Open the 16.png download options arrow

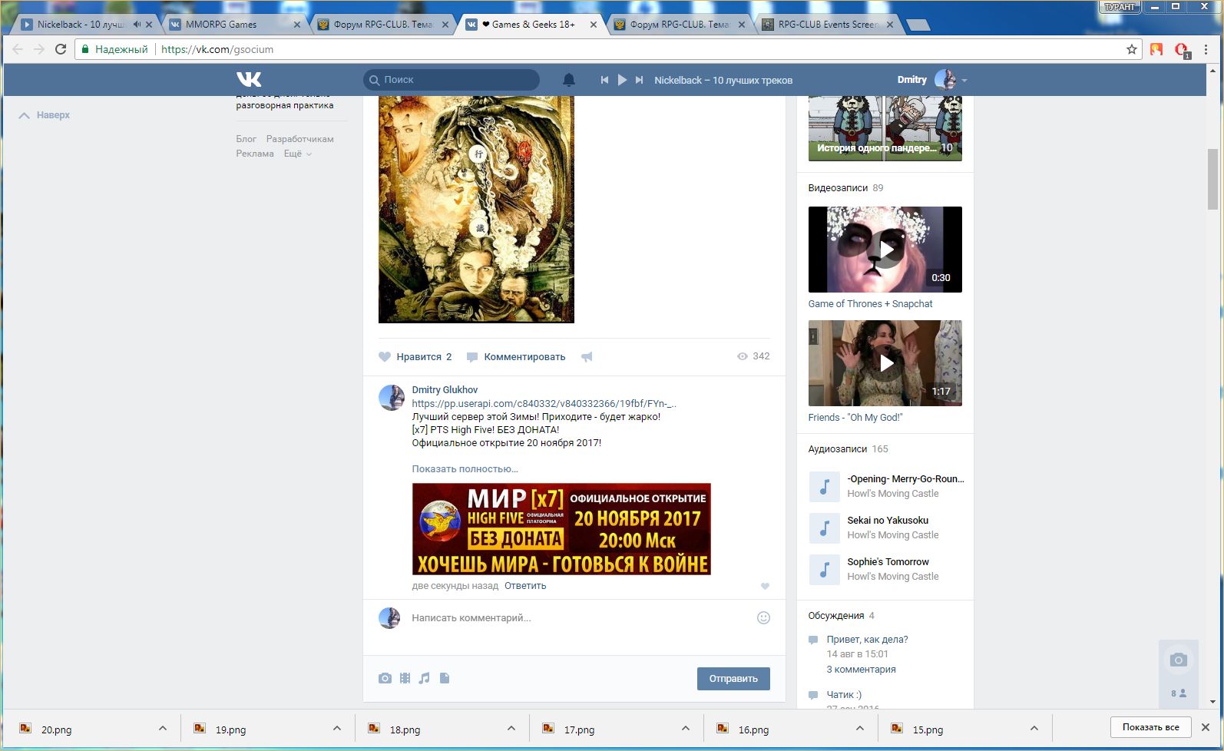click(x=860, y=728)
